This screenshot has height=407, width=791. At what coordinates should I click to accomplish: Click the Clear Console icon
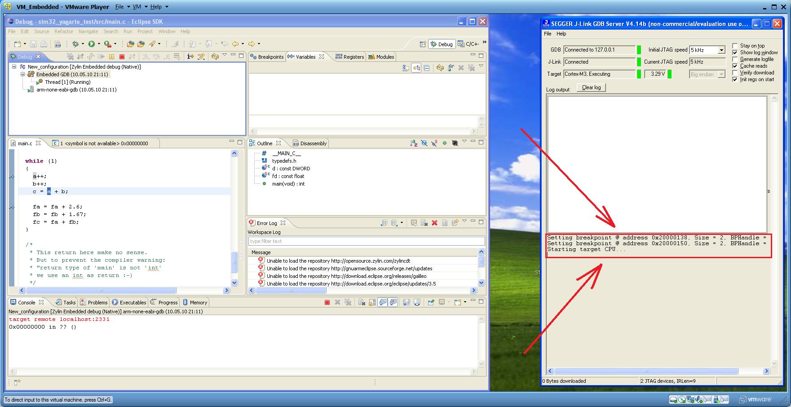[x=362, y=303]
